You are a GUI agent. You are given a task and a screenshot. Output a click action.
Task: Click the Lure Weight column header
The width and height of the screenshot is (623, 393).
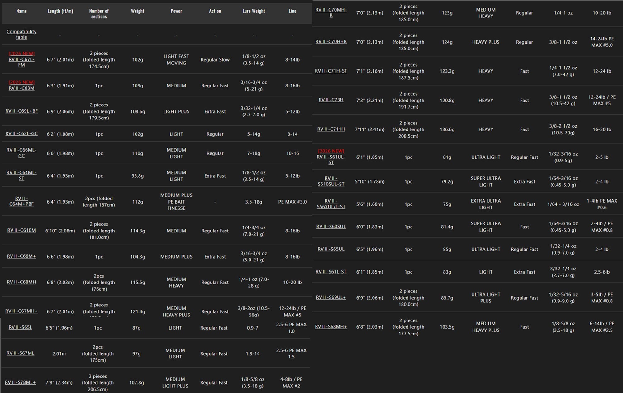click(254, 11)
